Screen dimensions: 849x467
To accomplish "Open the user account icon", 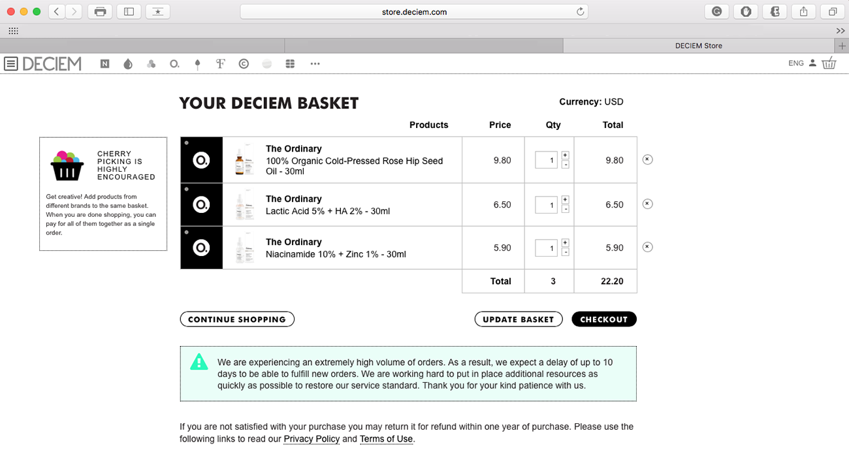I will 812,63.
